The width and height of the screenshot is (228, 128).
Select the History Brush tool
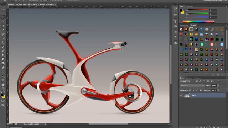coord(3,47)
